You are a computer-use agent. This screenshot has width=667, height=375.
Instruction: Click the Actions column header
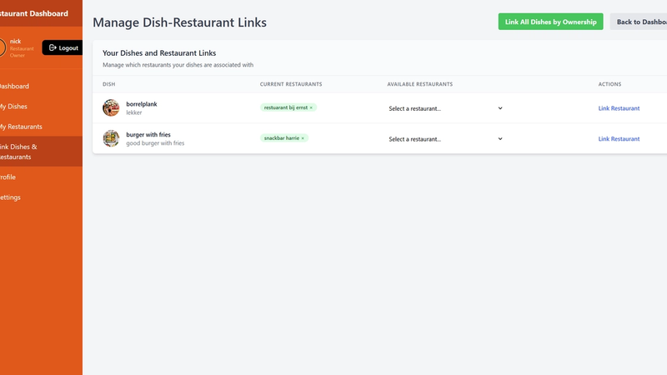pyautogui.click(x=609, y=84)
